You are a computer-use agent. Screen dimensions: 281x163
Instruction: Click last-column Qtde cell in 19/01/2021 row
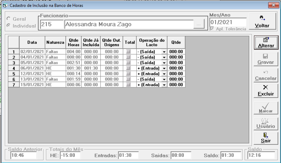coord(176,85)
